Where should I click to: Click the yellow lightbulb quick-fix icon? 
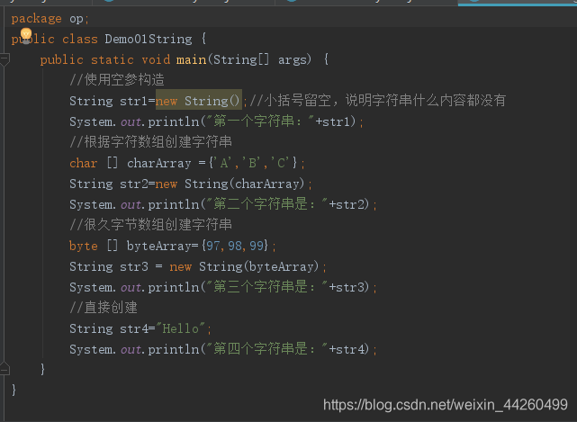tap(26, 35)
